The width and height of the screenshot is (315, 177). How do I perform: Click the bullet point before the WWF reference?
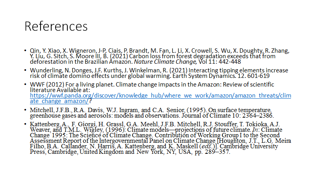tap(25, 85)
